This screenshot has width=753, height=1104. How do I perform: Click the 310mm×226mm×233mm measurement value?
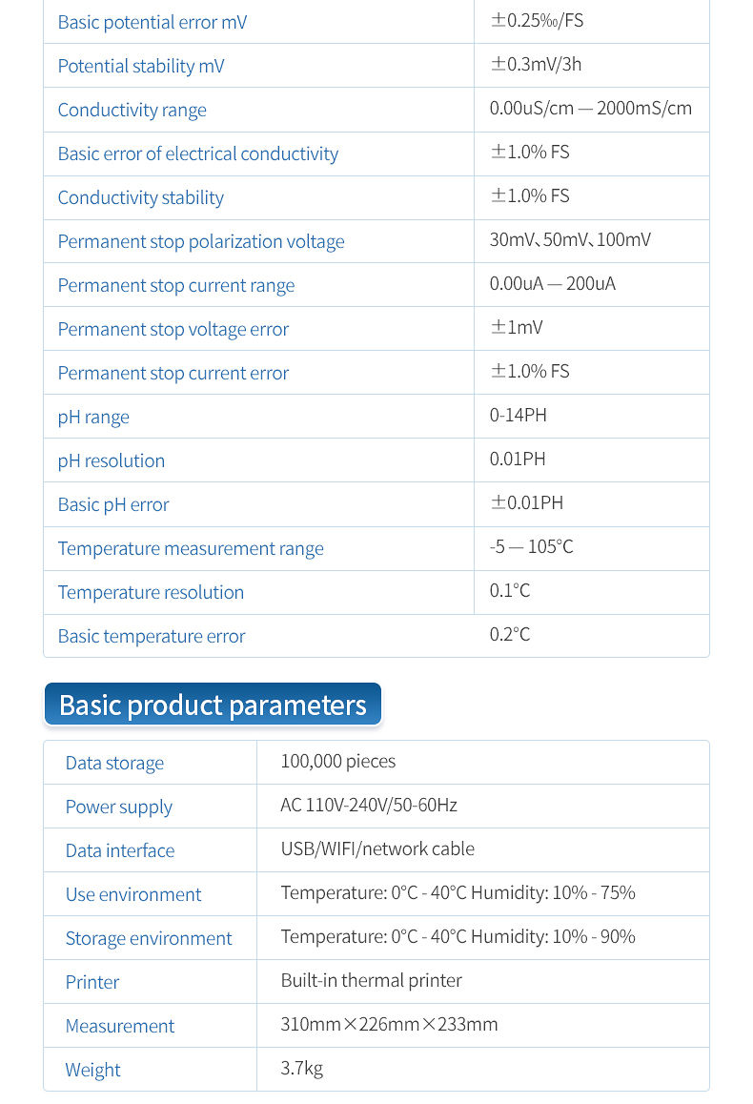tap(389, 1024)
